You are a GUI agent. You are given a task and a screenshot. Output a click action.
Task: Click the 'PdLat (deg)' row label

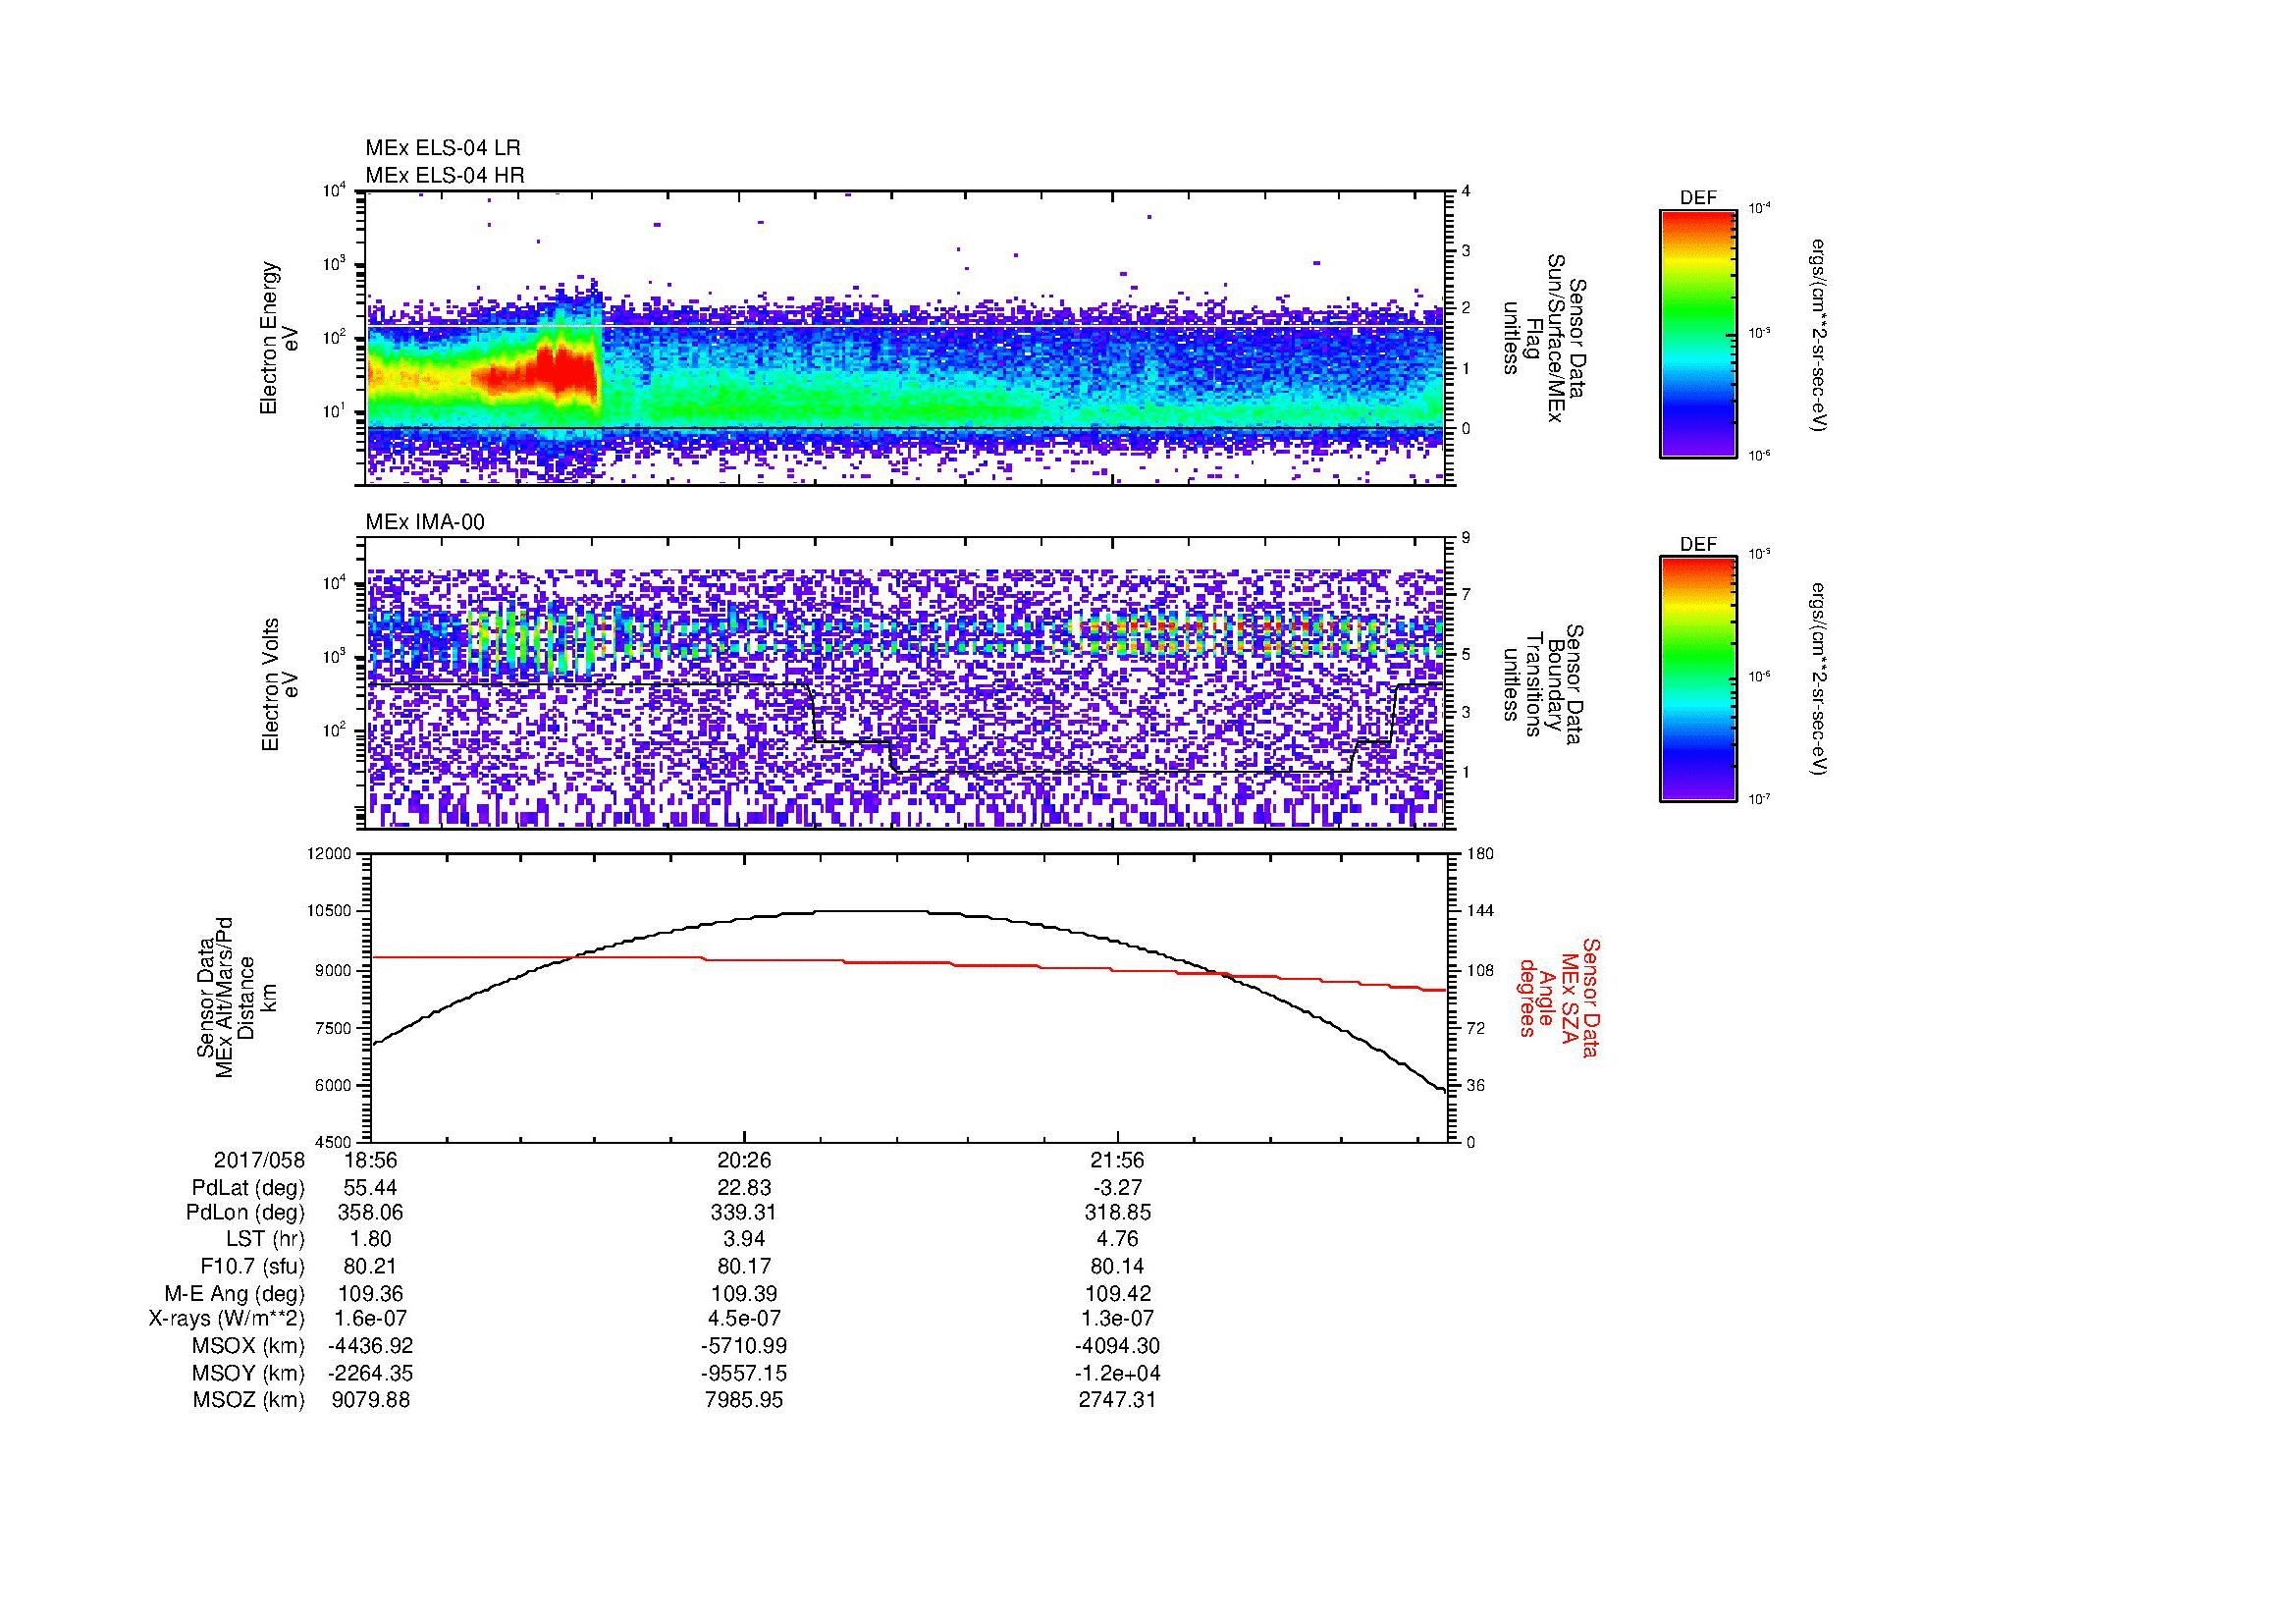click(x=248, y=1188)
